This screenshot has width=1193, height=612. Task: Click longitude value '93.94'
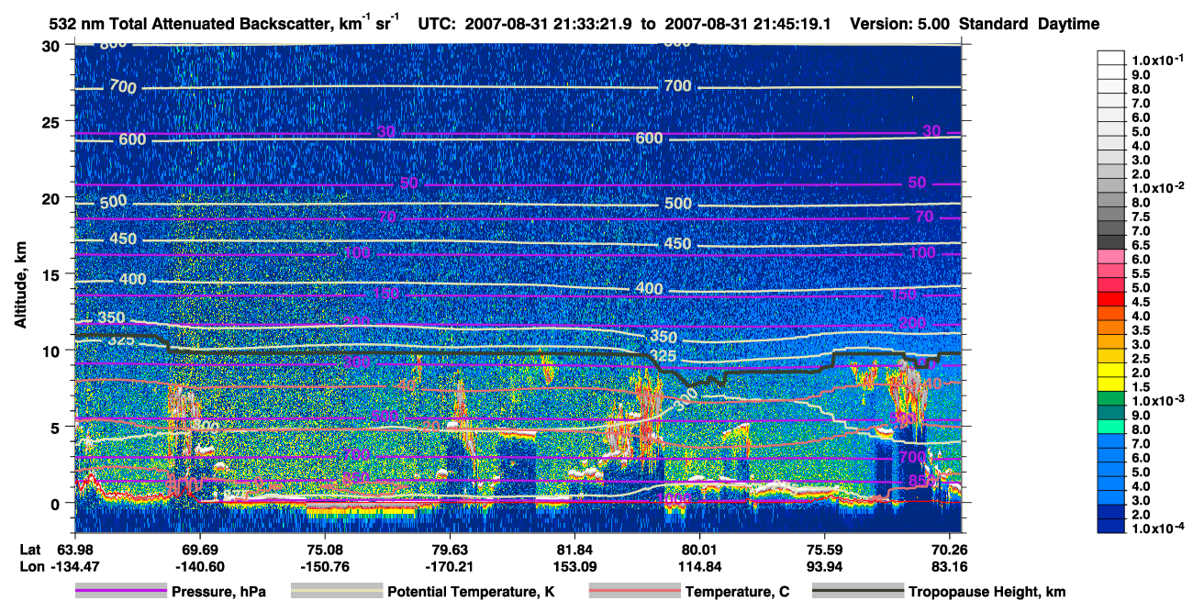824,566
